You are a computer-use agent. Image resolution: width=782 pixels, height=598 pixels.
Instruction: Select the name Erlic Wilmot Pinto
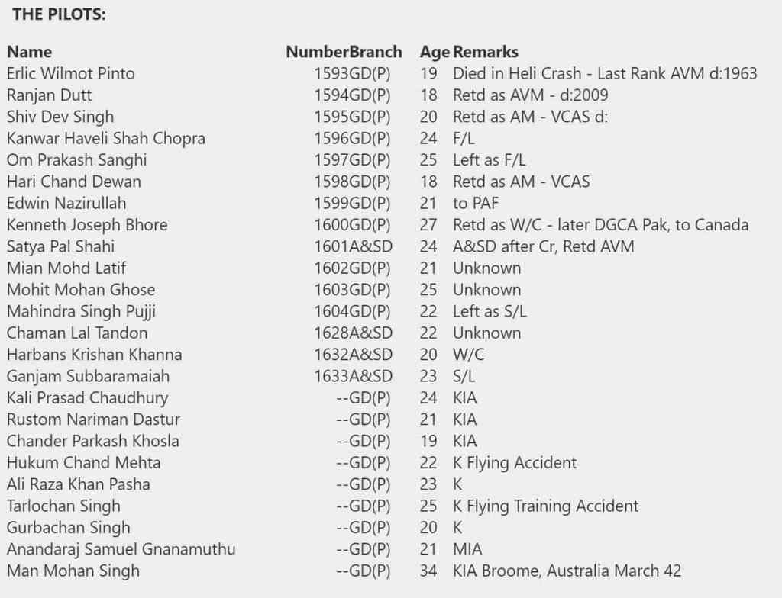click(x=71, y=74)
